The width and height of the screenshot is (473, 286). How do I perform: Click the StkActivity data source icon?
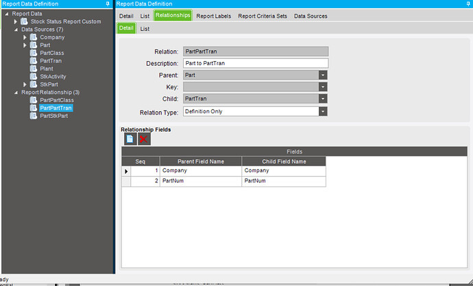pos(34,76)
